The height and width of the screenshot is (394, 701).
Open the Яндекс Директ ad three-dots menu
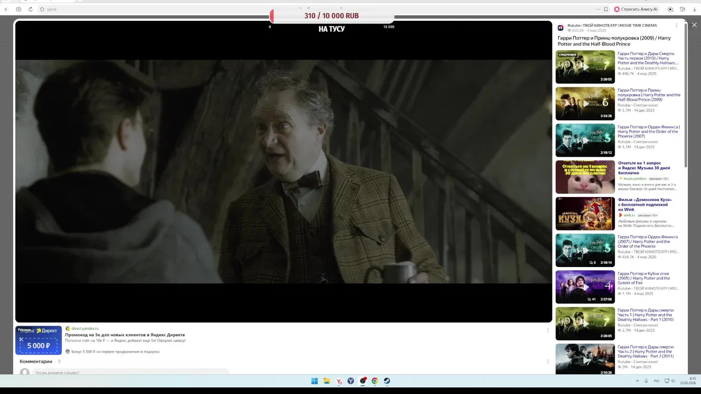(x=548, y=330)
